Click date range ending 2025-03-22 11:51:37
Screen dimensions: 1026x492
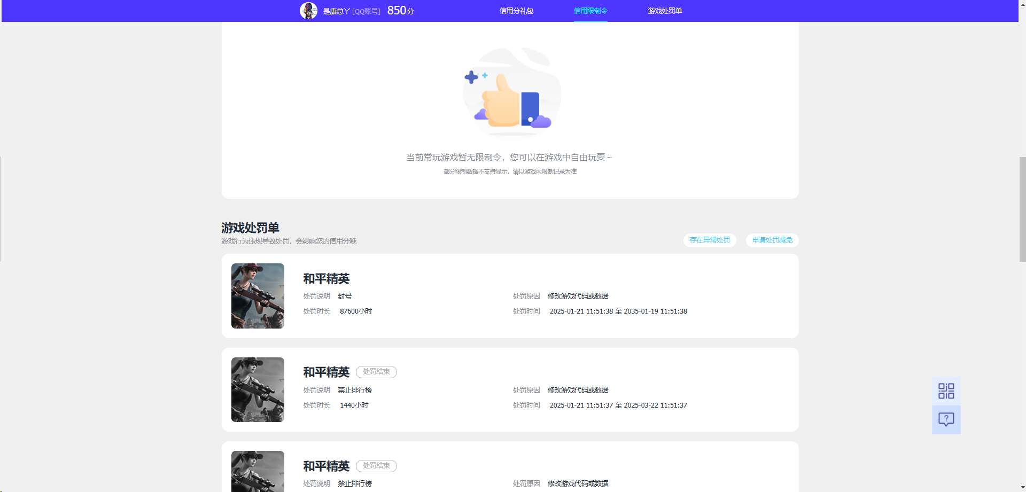tap(618, 405)
